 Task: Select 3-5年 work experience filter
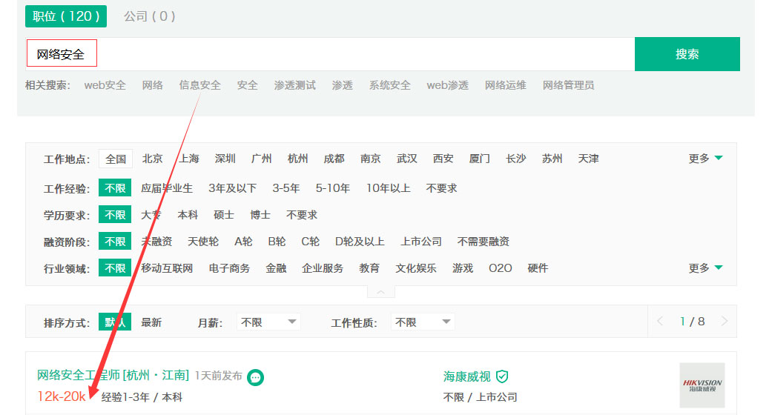pyautogui.click(x=286, y=188)
